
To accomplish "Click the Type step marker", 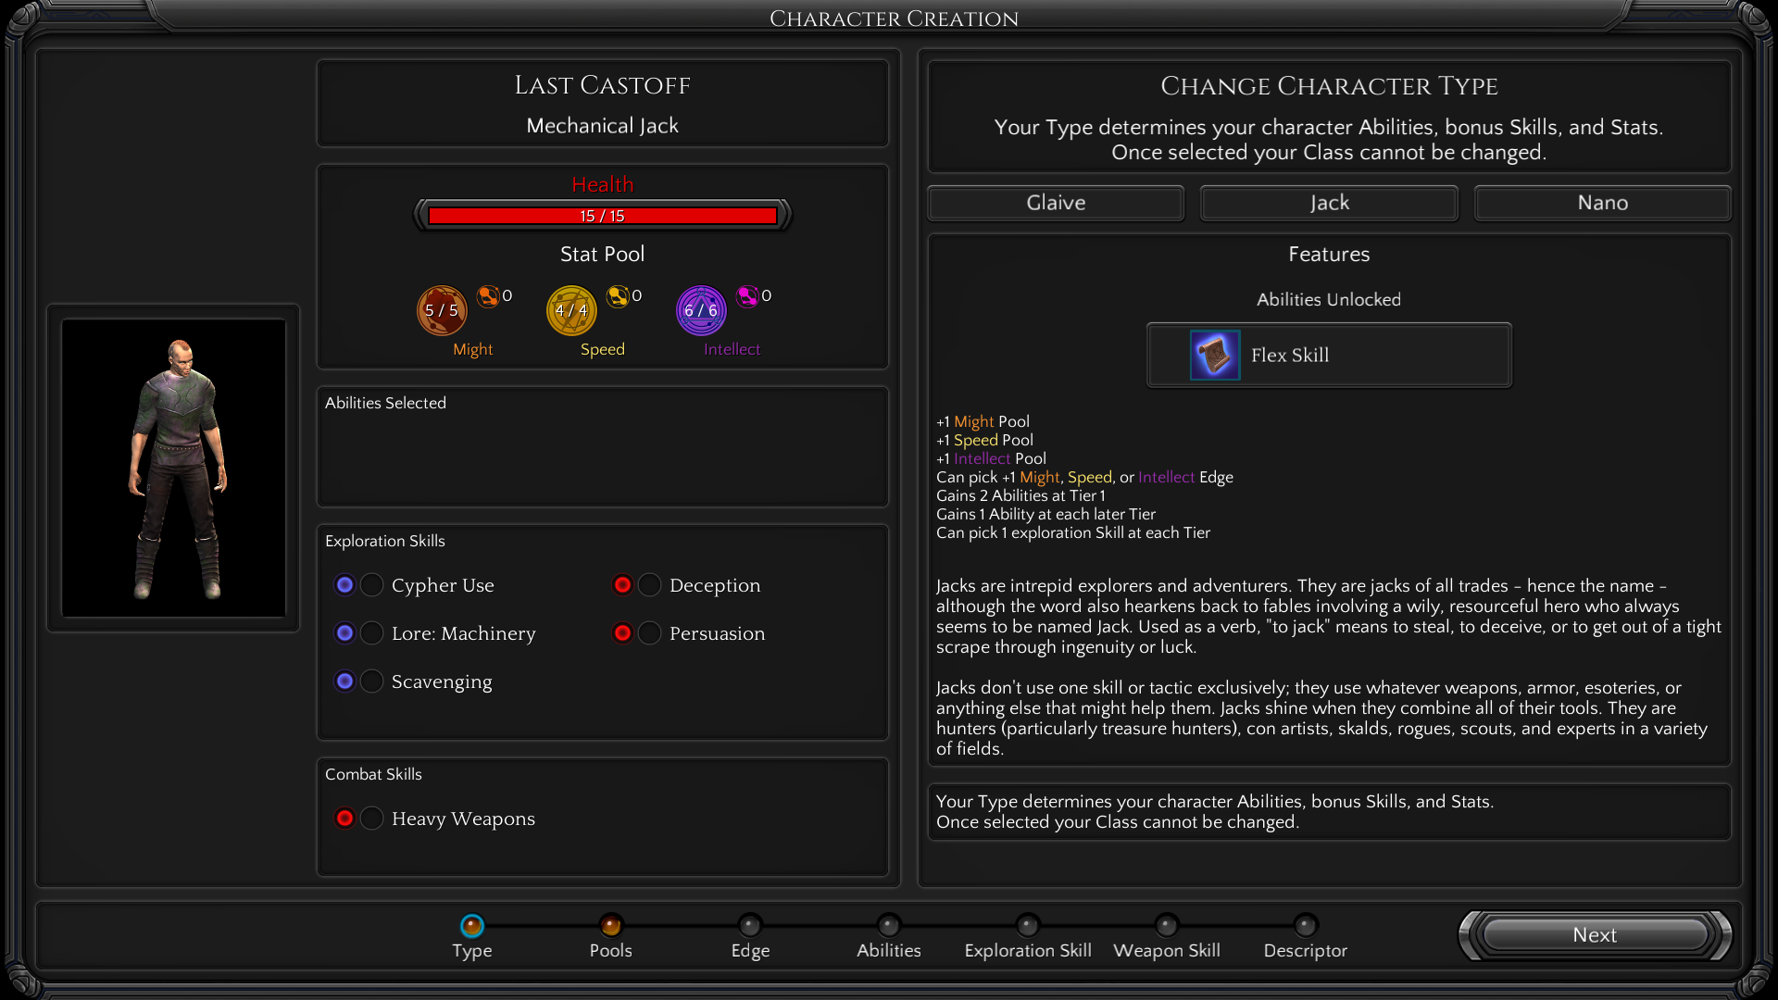I will tap(472, 925).
